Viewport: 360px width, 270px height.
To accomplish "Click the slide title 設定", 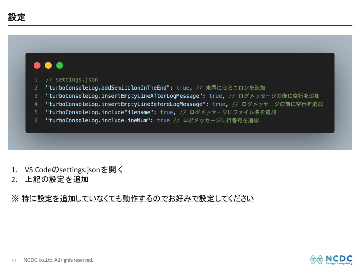I will 17,17.
